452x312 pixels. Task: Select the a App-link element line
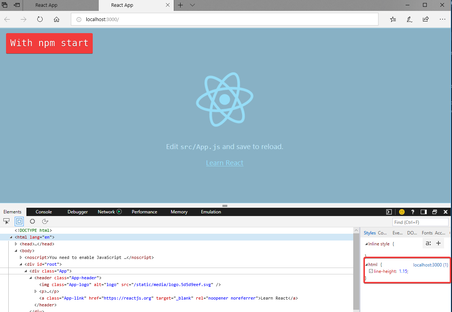(169, 298)
